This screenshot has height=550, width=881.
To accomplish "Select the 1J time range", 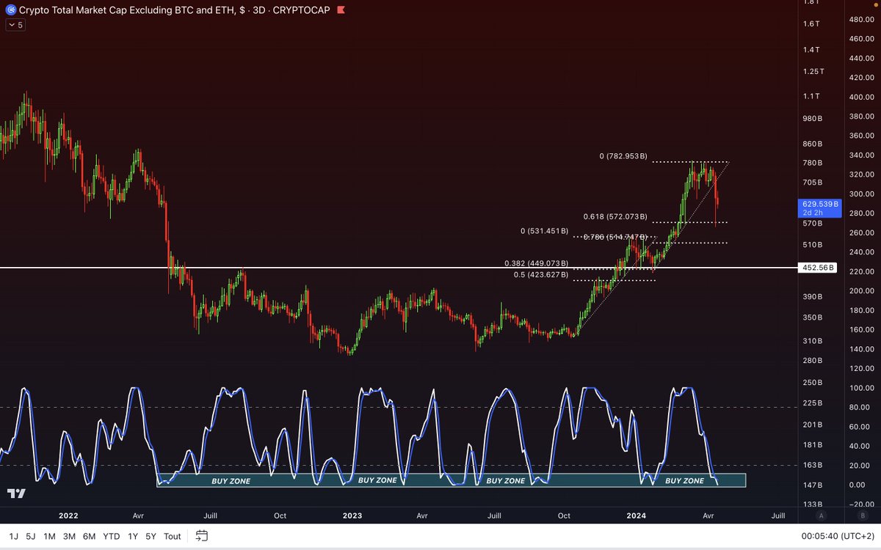I will [x=13, y=536].
